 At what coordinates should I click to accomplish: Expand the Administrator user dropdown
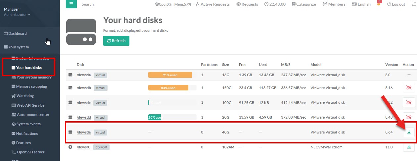(x=17, y=15)
